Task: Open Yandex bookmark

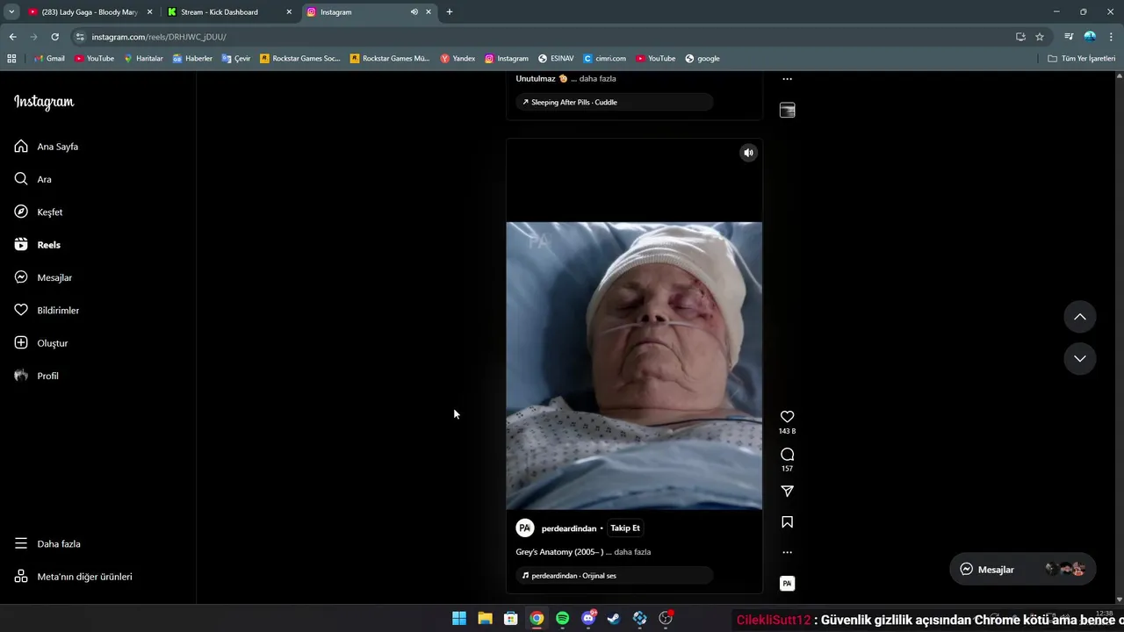Action: 458,59
